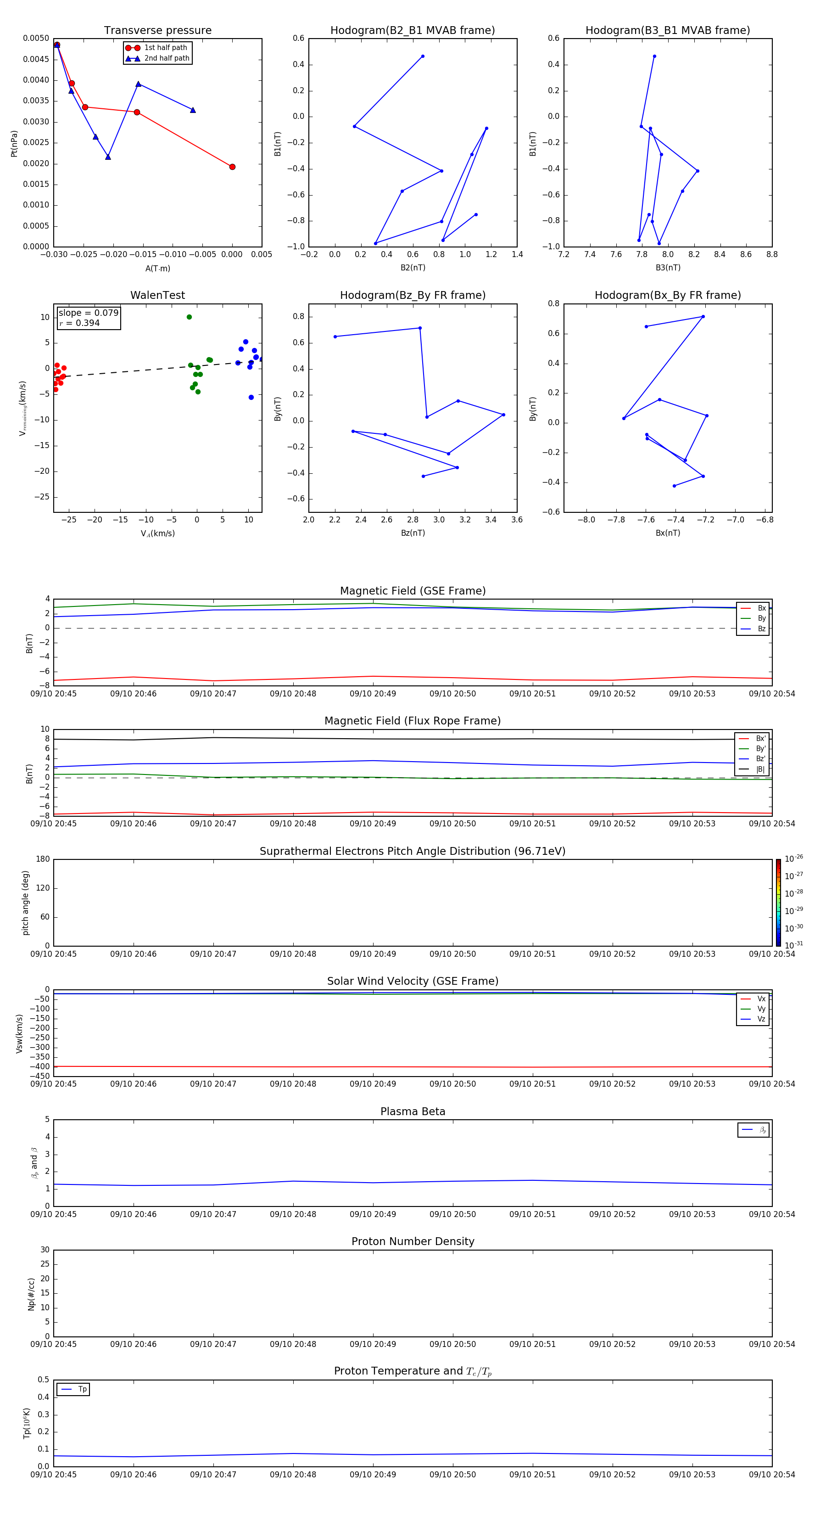Click the 10^-26 colorbar tick label
Viewport: 826px width, 1515px height.
(794, 858)
